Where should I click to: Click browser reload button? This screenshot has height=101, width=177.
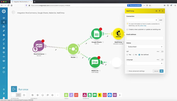click(8, 5)
